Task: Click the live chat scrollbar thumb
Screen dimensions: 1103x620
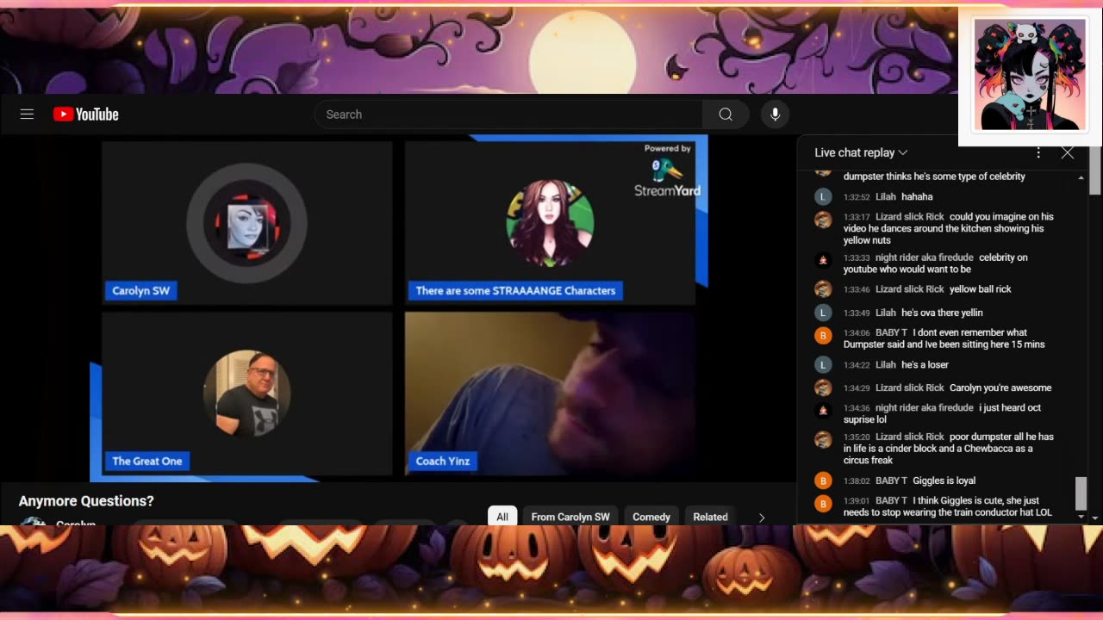Action: [1081, 494]
